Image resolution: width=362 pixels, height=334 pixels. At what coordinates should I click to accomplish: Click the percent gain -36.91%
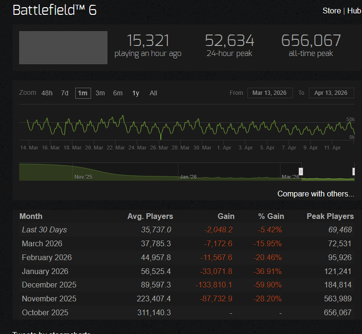(268, 271)
